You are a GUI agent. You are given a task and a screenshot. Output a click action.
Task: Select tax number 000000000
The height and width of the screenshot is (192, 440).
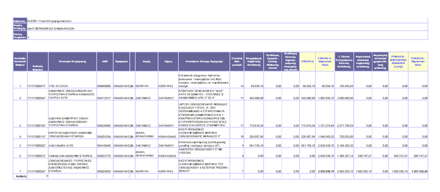tap(105, 86)
